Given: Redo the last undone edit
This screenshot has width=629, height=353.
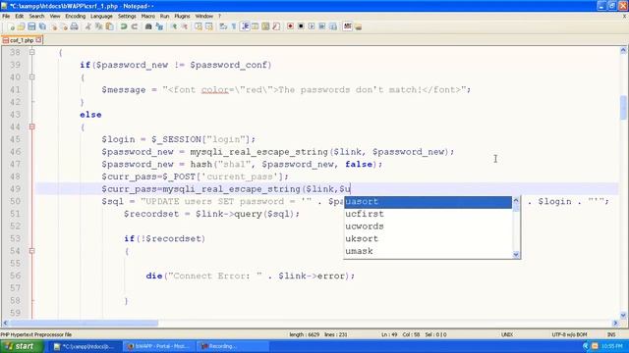Looking at the screenshot, I should click(135, 26).
